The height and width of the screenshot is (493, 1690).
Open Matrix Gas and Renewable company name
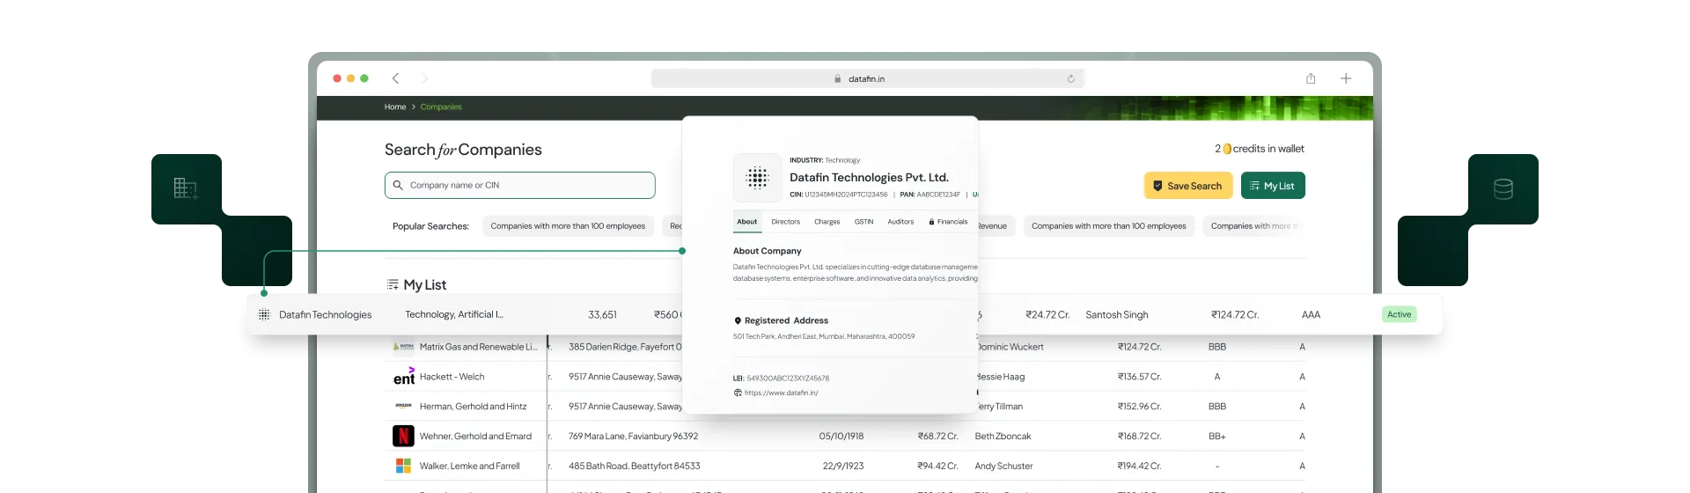click(x=478, y=347)
